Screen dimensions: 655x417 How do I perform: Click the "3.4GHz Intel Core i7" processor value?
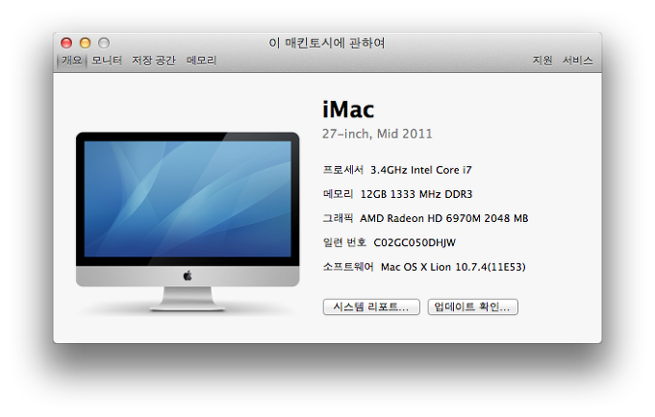pos(421,170)
